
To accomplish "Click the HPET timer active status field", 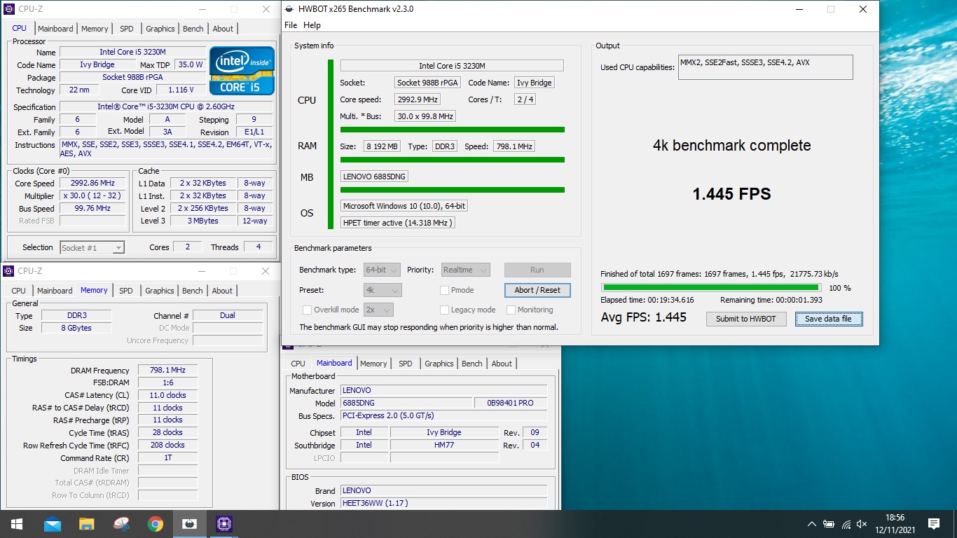I will click(x=398, y=223).
